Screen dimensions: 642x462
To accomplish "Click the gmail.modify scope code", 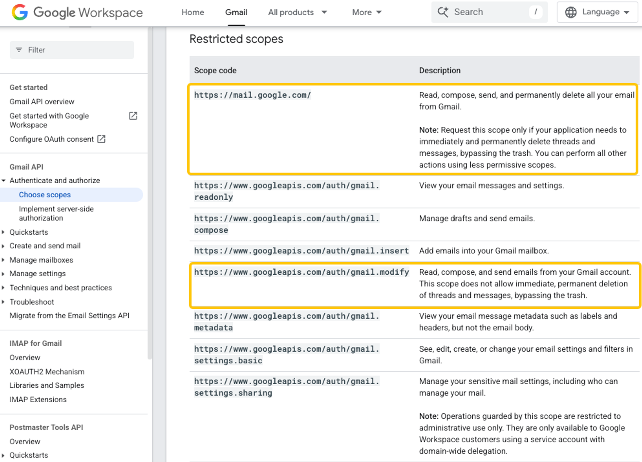I will (301, 272).
